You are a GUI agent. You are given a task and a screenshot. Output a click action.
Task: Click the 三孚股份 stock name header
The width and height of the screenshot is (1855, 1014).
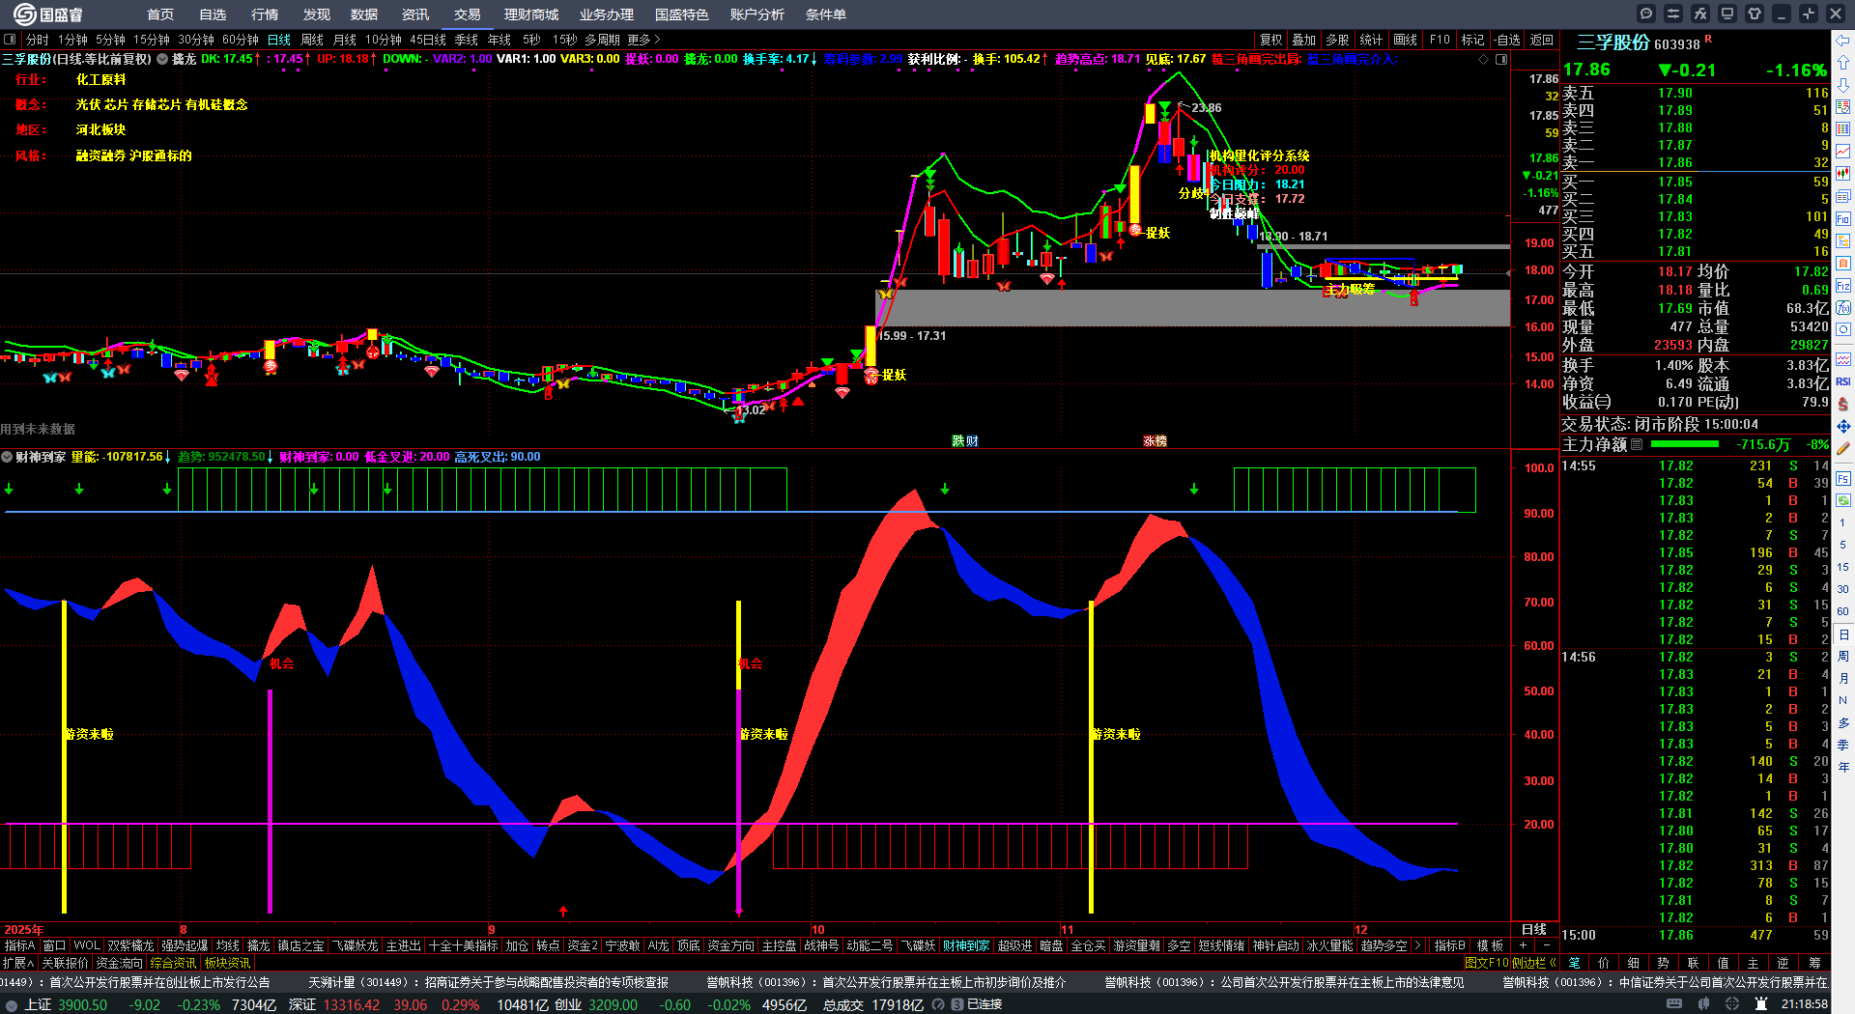tap(1613, 42)
